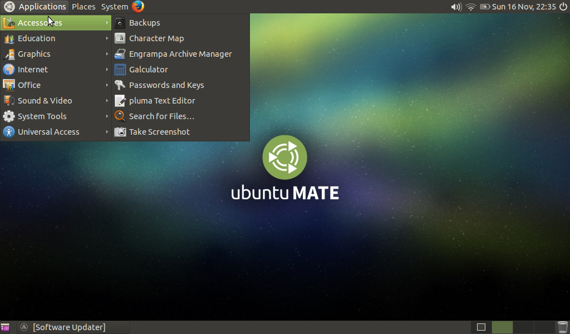Expand the System Tools submenu arrow
This screenshot has height=334, width=570.
(107, 116)
